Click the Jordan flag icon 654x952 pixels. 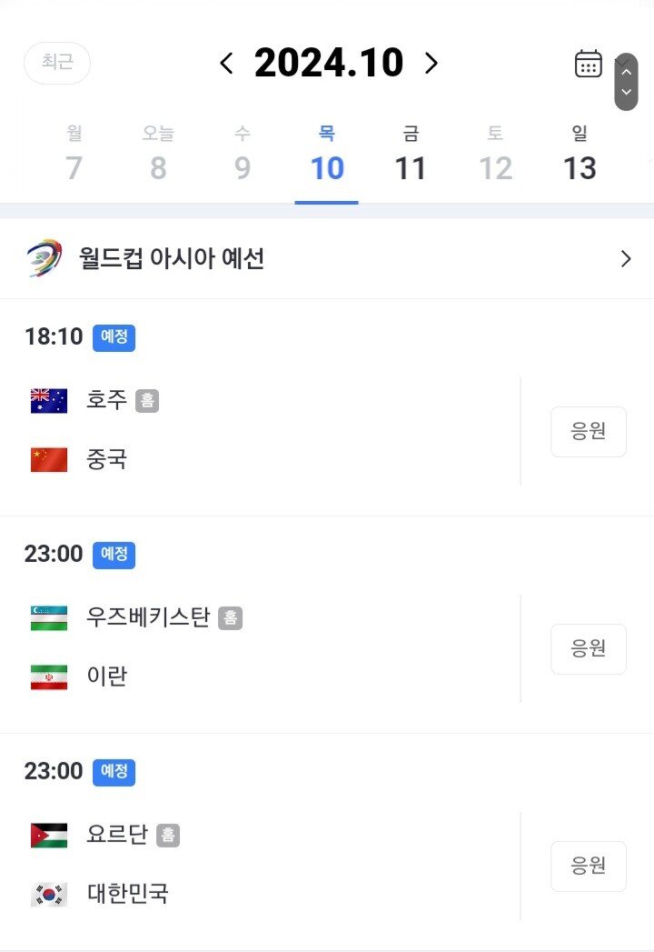[x=49, y=835]
